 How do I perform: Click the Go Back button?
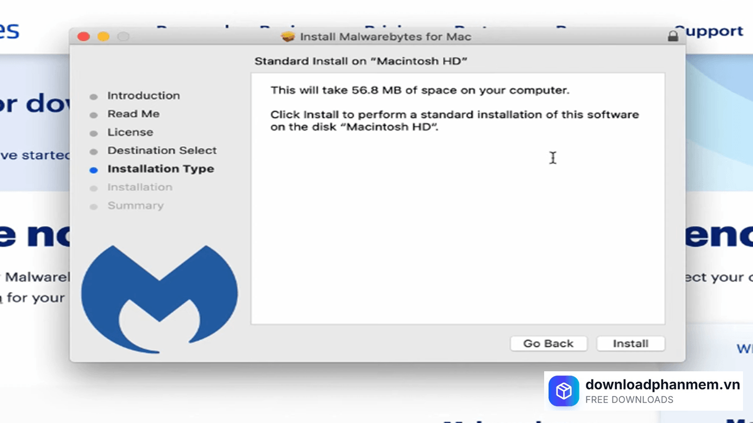point(548,344)
